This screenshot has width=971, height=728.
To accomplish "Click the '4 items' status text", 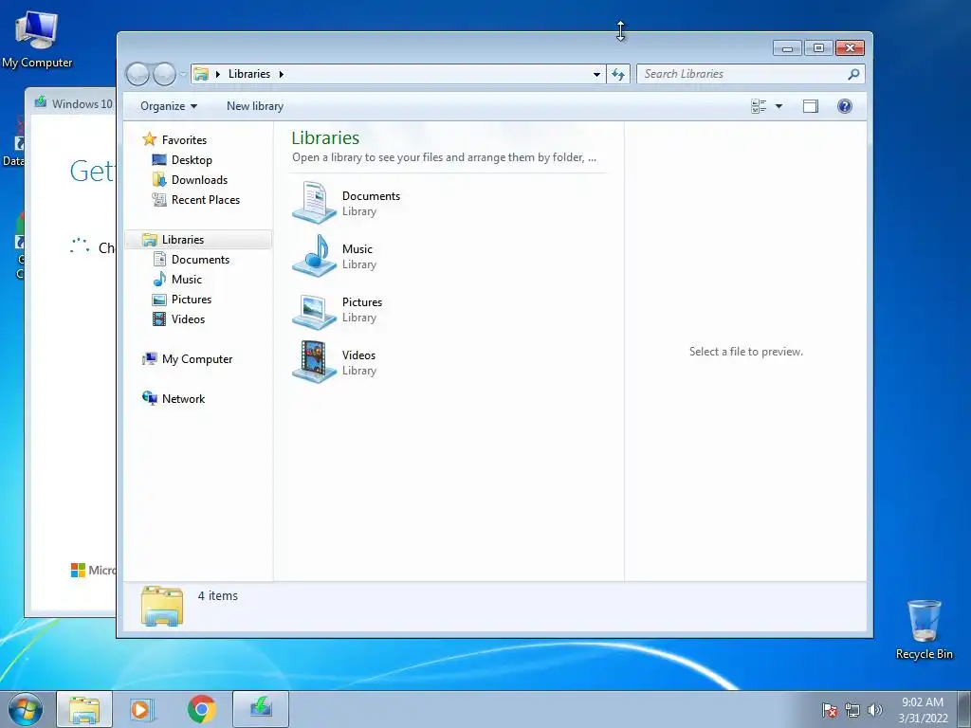I will pyautogui.click(x=217, y=595).
